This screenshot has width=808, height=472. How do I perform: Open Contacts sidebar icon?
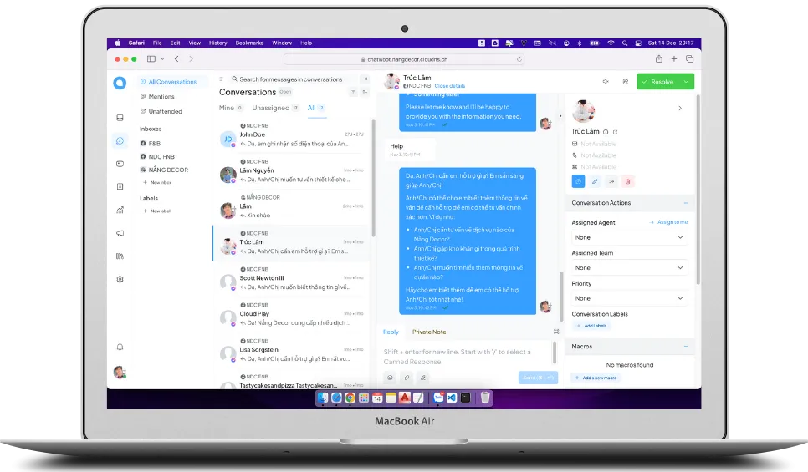[120, 187]
